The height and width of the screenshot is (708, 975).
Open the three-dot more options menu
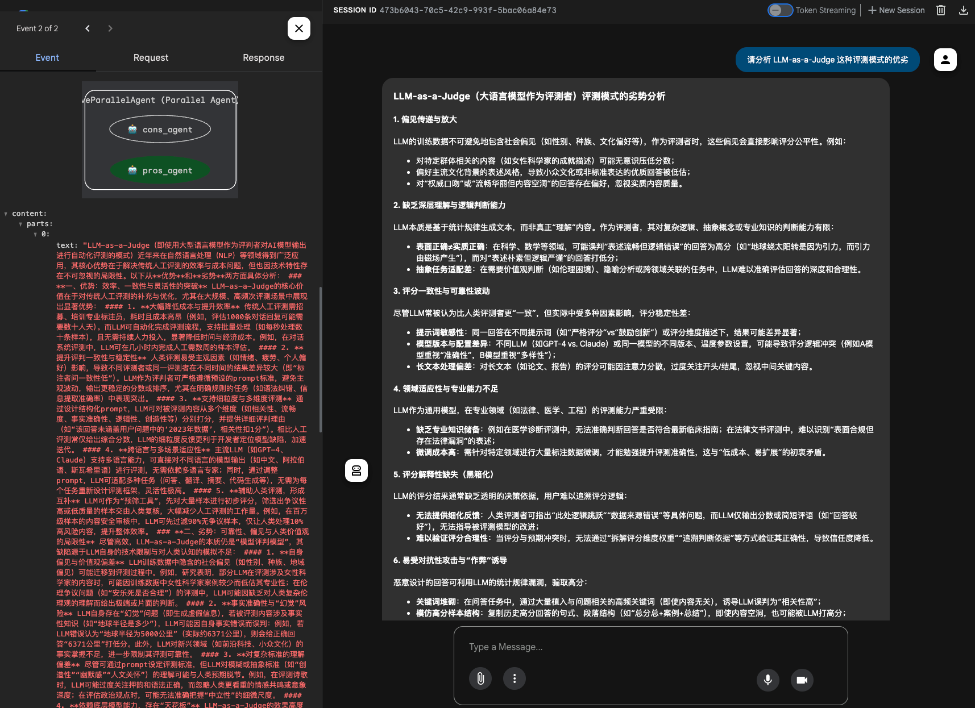point(515,678)
